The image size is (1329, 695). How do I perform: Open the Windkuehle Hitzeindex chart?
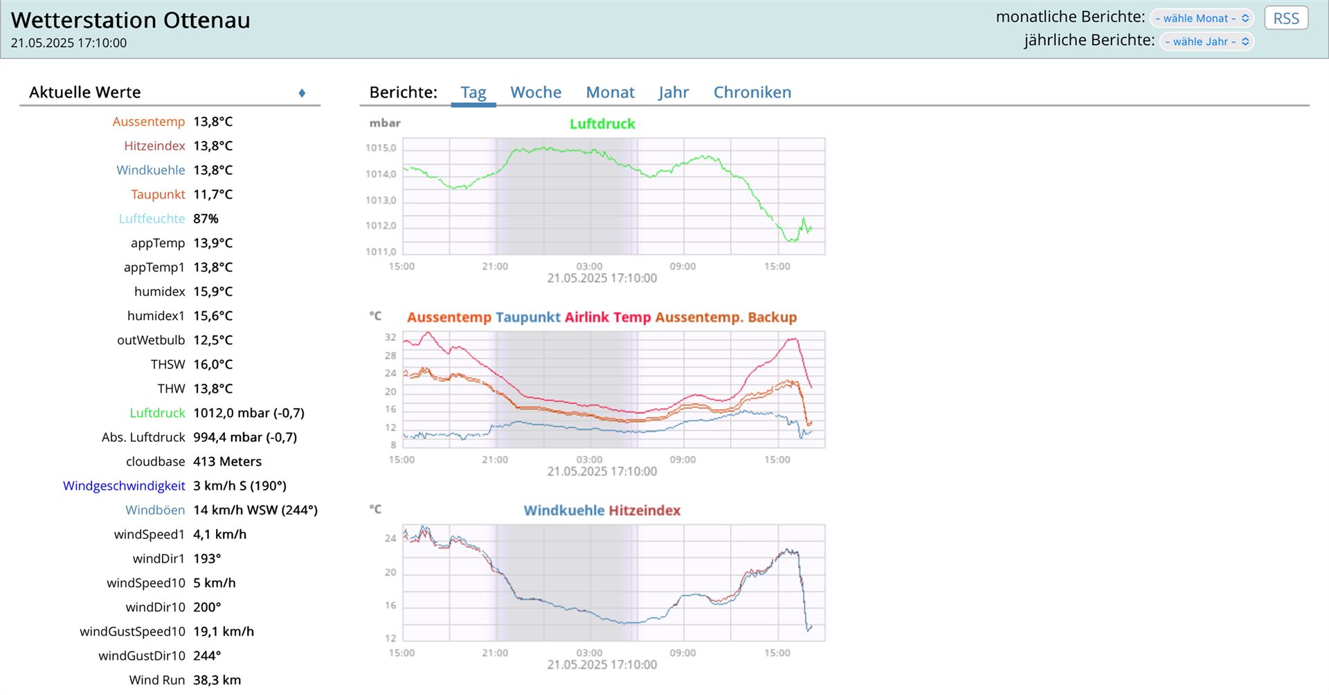[x=613, y=582]
